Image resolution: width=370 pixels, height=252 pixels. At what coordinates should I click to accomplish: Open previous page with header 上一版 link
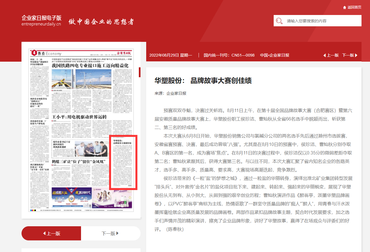pyautogui.click(x=333, y=55)
